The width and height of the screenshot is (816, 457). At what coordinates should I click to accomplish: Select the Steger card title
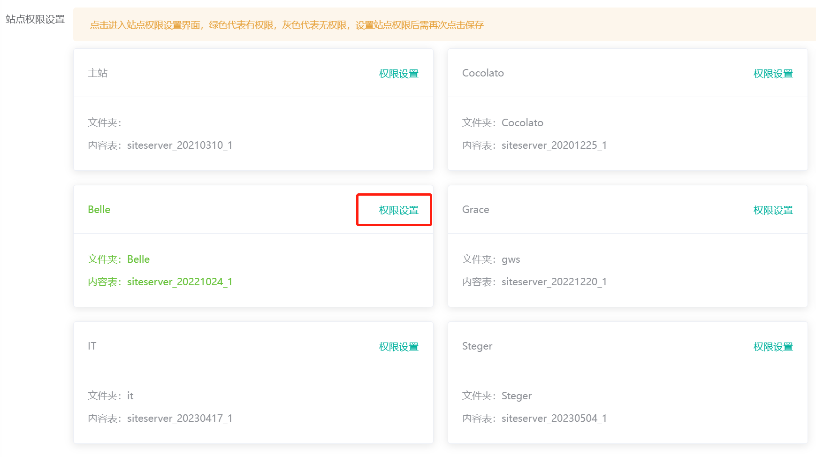point(477,346)
